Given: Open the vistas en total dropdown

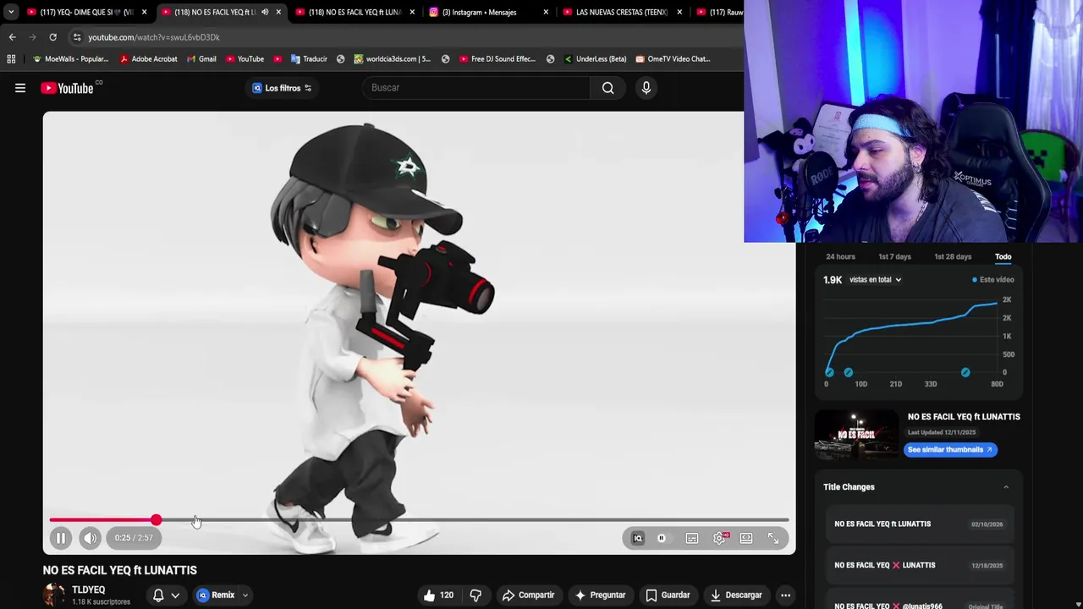Looking at the screenshot, I should pyautogui.click(x=875, y=280).
